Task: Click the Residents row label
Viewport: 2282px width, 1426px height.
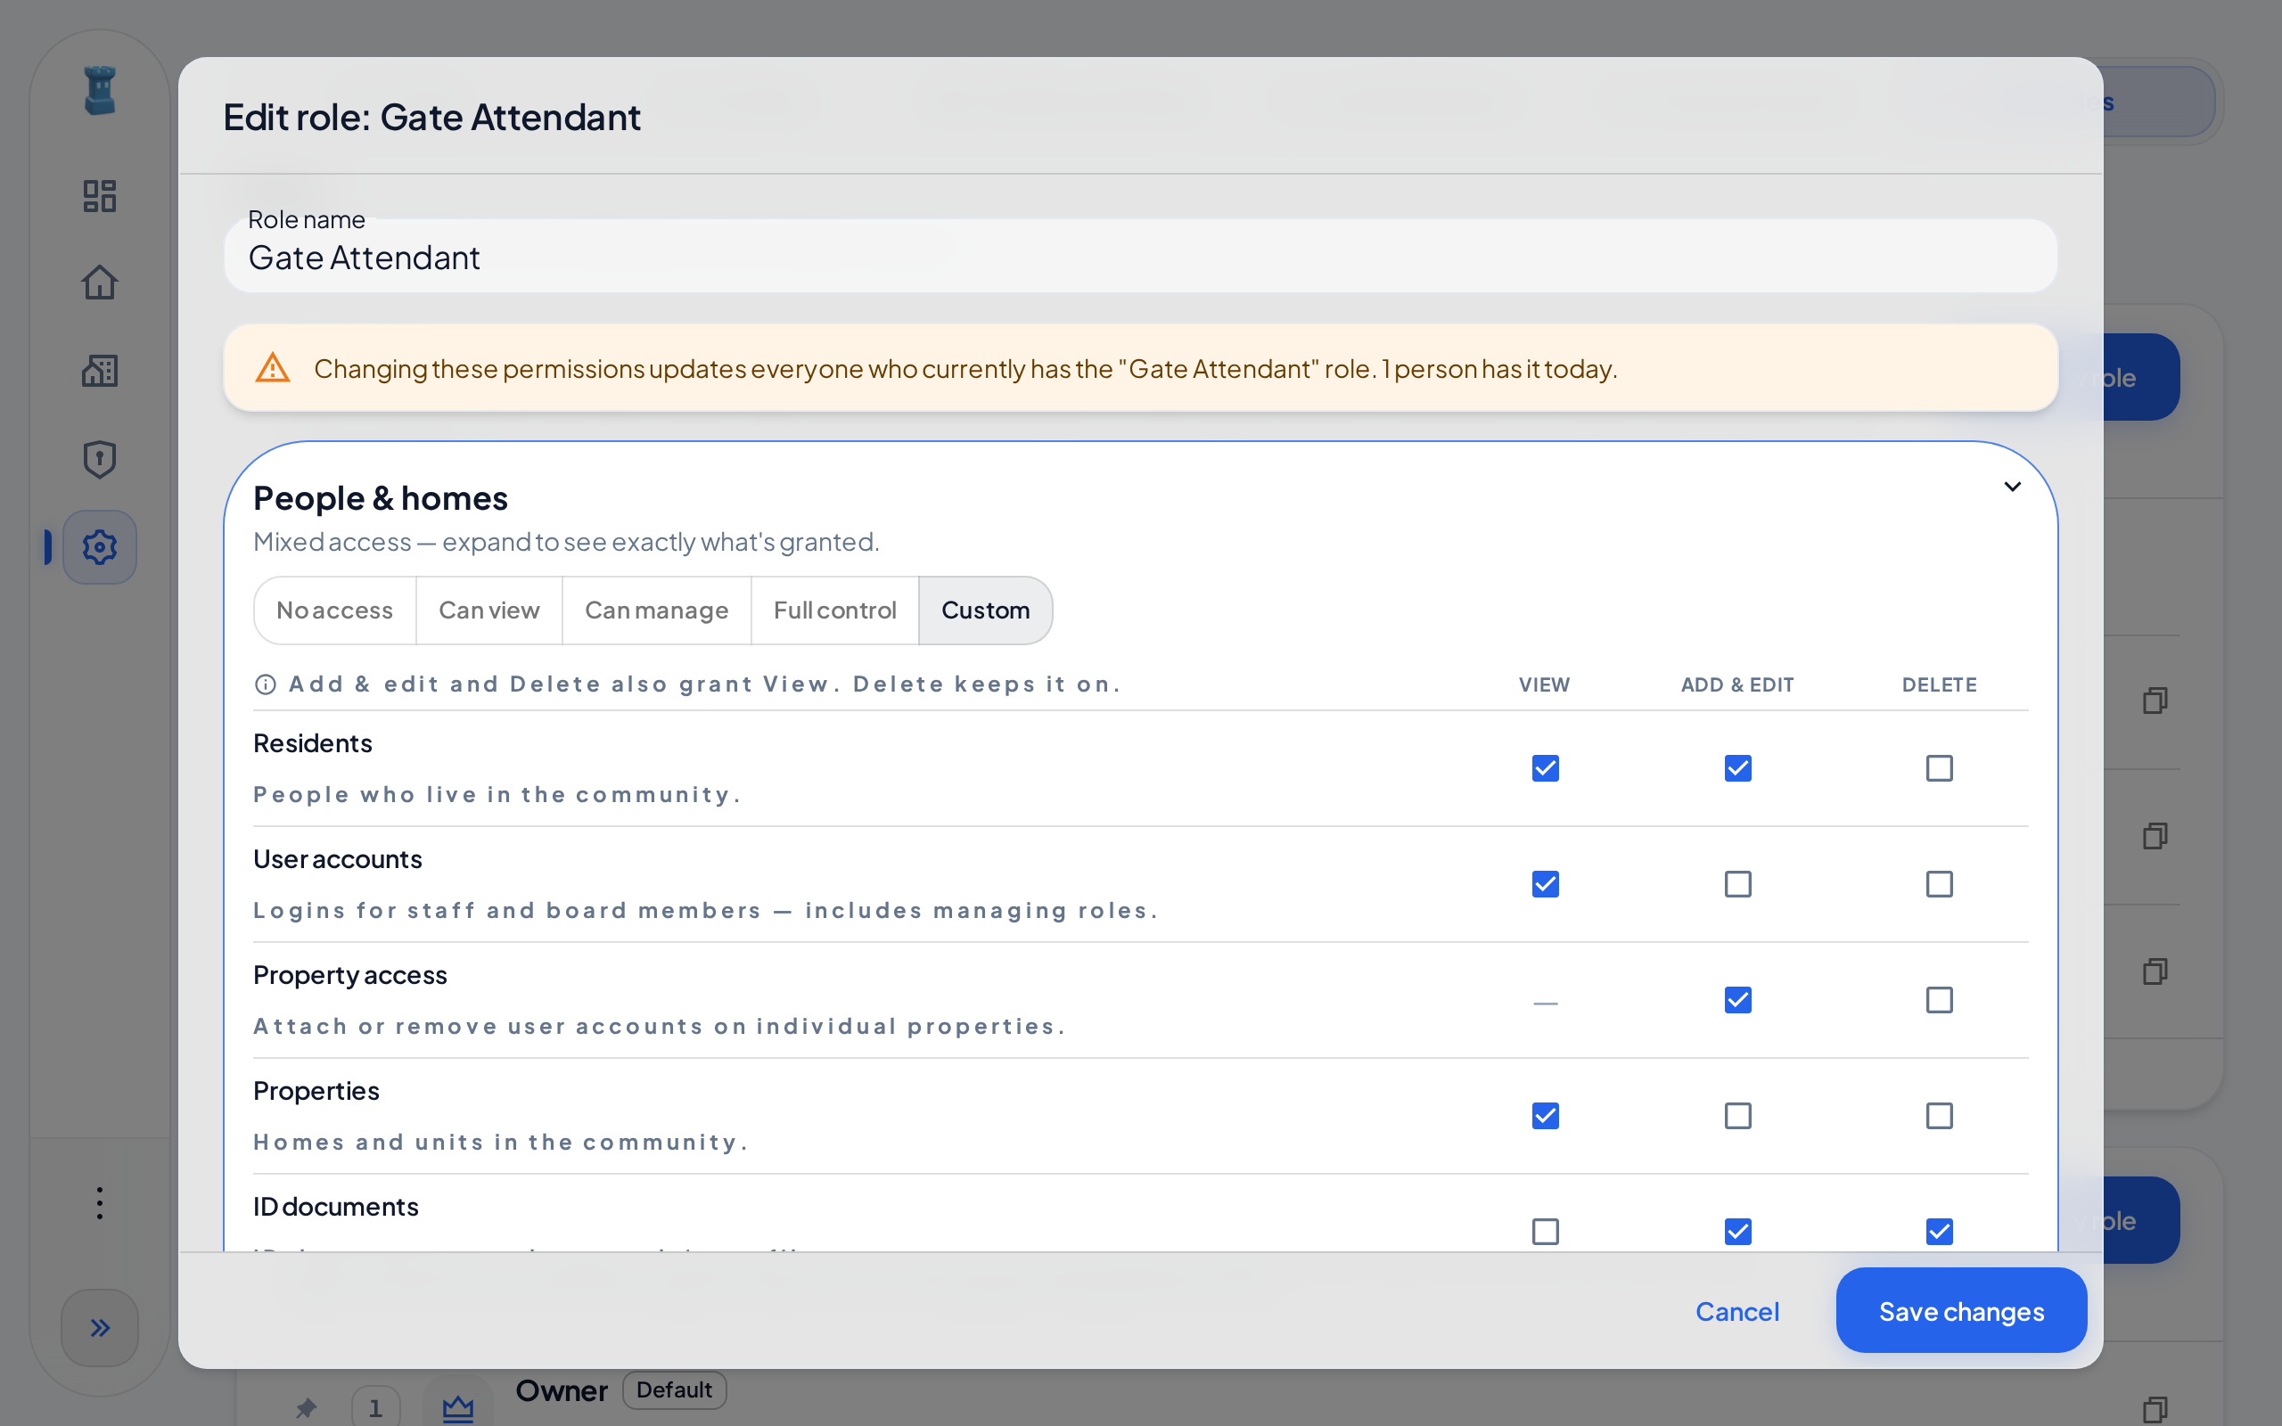Action: [313, 744]
